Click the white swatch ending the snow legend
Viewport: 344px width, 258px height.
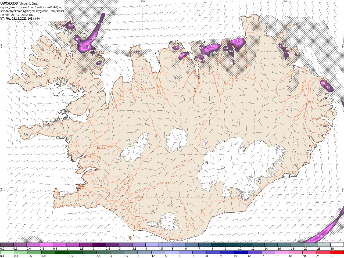pos(337,245)
